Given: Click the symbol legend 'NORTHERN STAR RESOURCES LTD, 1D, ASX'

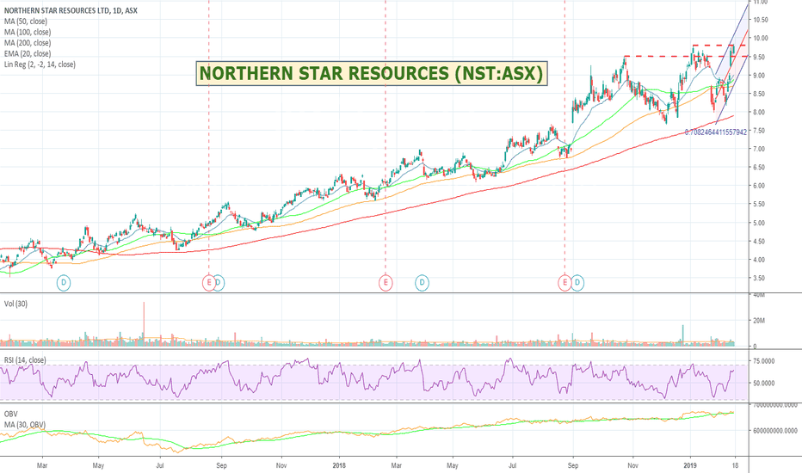Looking at the screenshot, I should click(x=71, y=10).
